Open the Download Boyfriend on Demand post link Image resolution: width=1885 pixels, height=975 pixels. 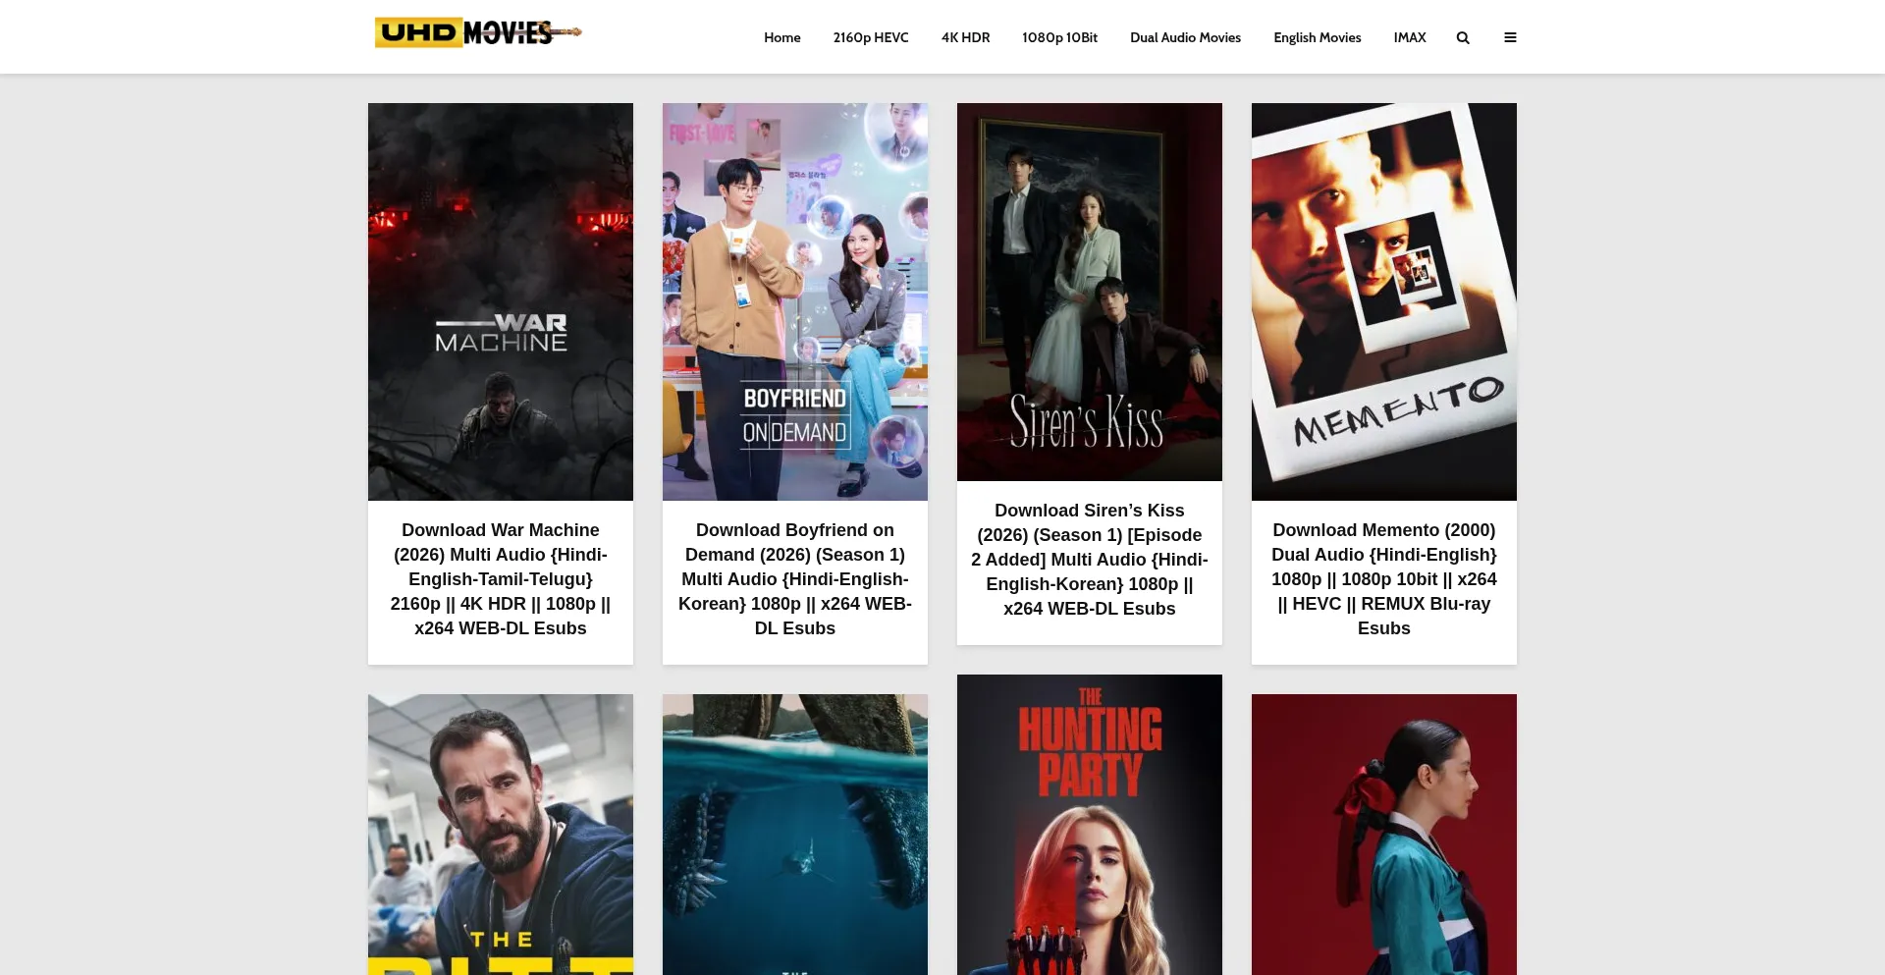(x=795, y=579)
